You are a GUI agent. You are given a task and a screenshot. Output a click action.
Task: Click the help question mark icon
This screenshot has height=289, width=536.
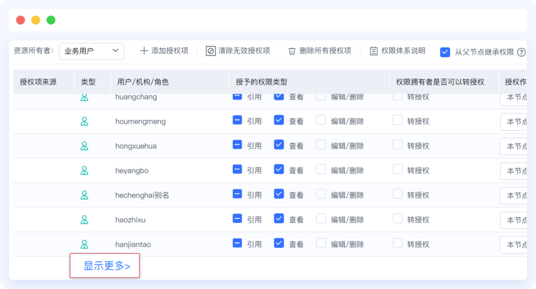click(x=521, y=52)
